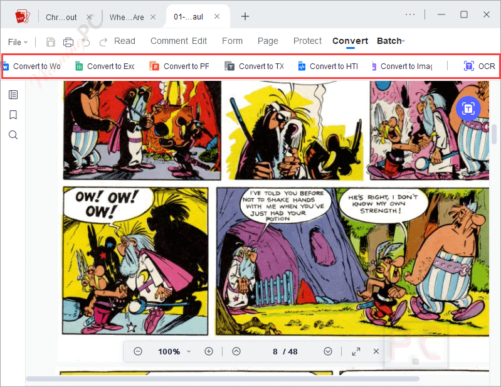Switch to Read mode
The height and width of the screenshot is (387, 501).
125,41
